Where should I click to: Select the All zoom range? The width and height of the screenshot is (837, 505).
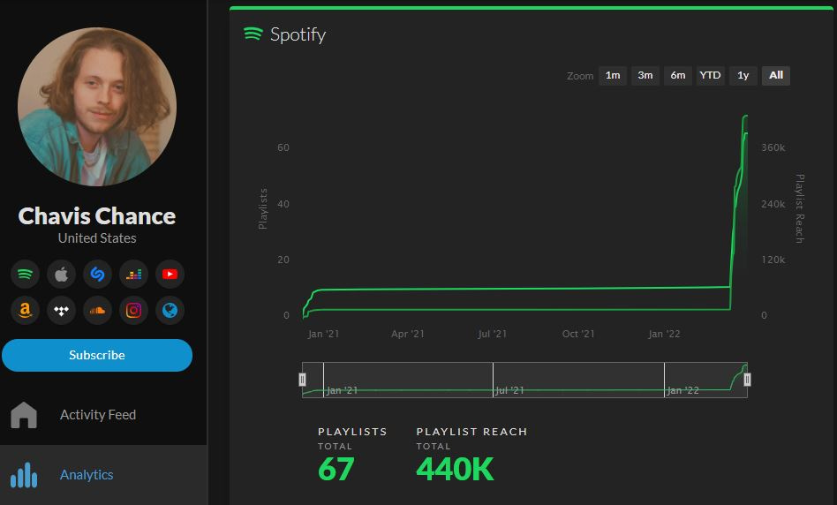(776, 76)
